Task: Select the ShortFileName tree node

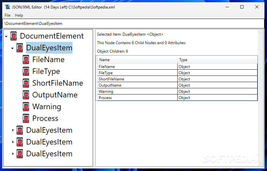Action: 58,83
